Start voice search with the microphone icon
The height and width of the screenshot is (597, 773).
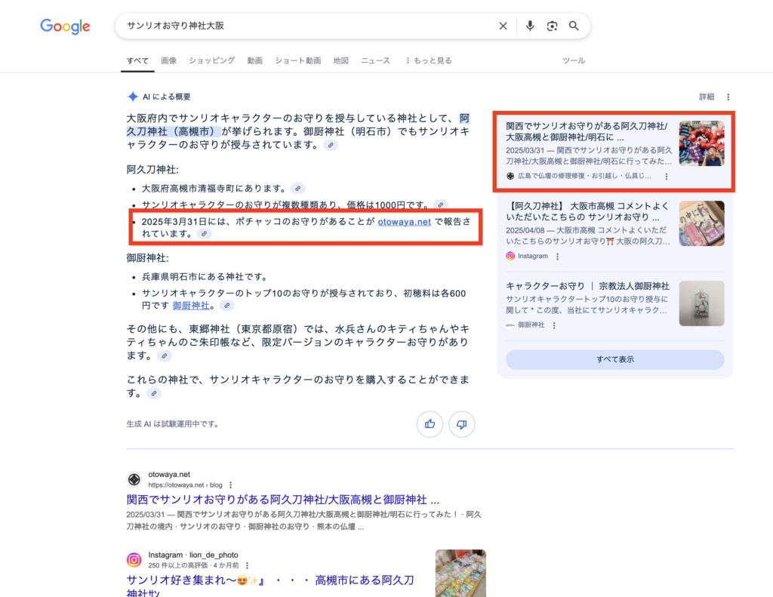click(x=530, y=26)
